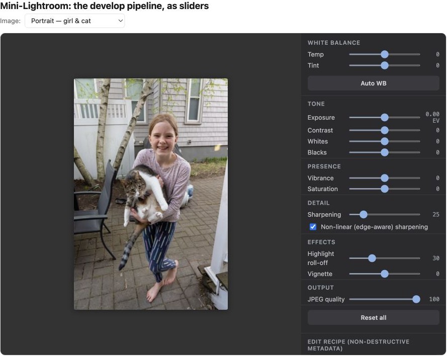This screenshot has height=356, width=447.
Task: Click the Vibrance slider handle
Action: tap(385, 178)
